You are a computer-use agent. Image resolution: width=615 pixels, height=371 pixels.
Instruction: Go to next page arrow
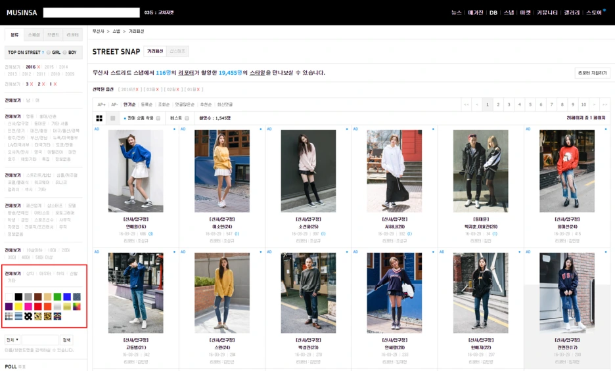point(594,104)
